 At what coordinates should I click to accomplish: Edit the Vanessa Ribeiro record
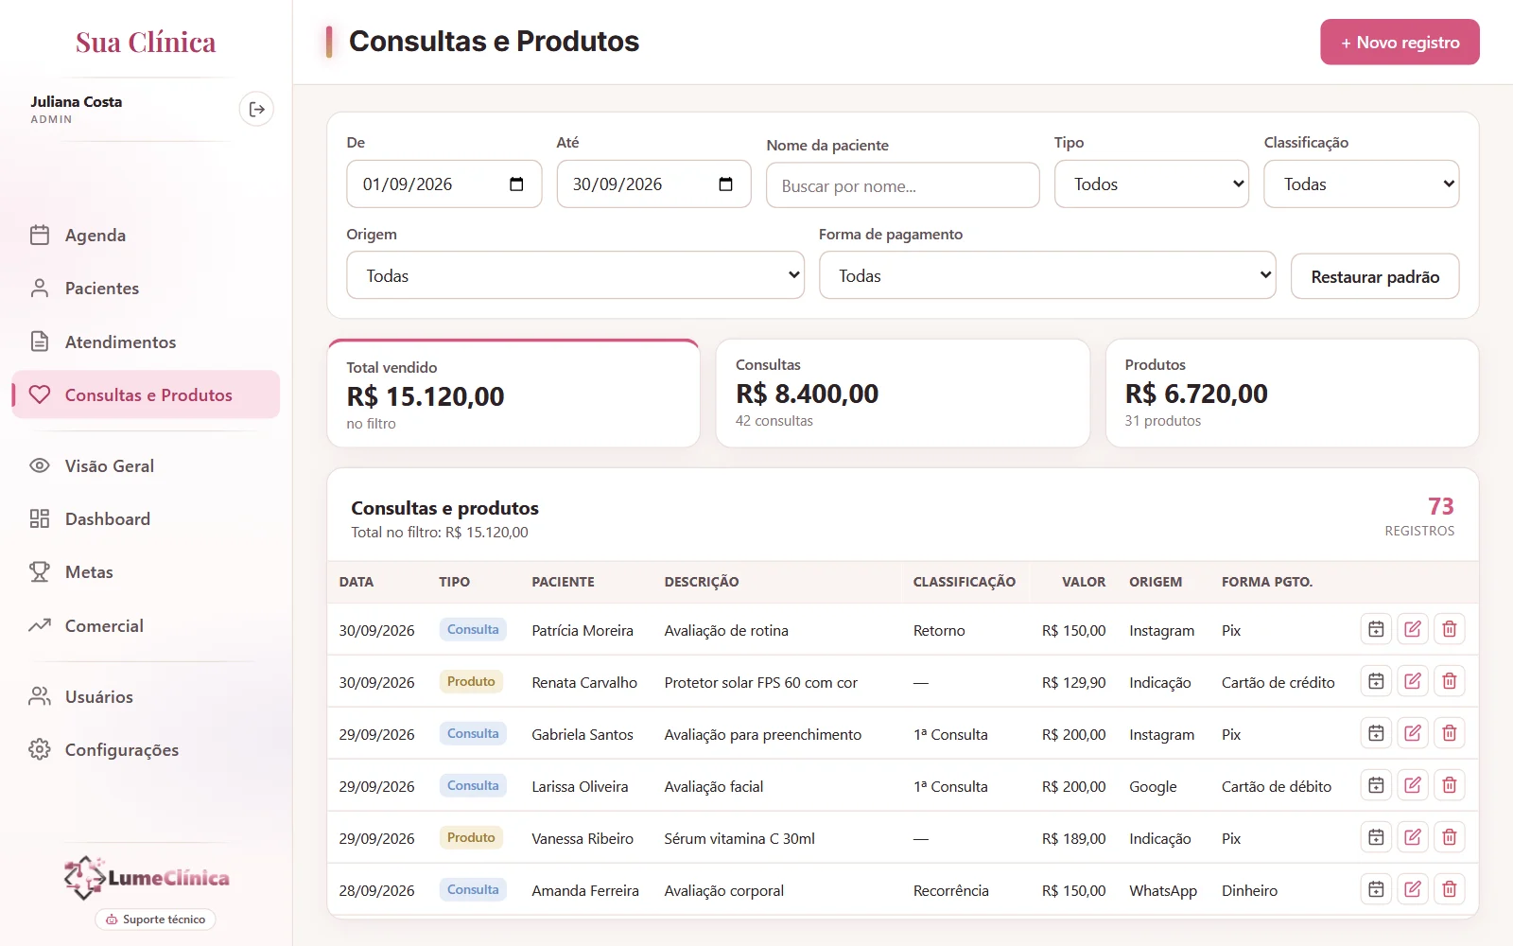(x=1413, y=837)
